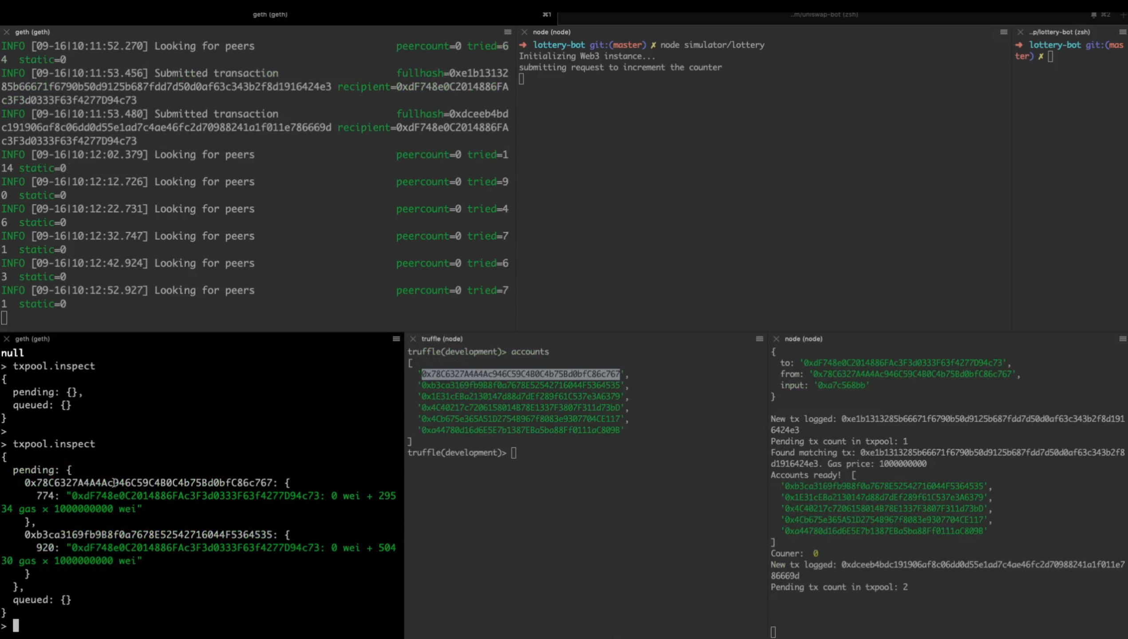
Task: Open hamburger menu of bottom geth console
Action: [x=396, y=339]
